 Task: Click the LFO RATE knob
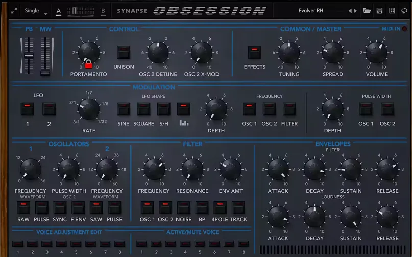tap(89, 109)
